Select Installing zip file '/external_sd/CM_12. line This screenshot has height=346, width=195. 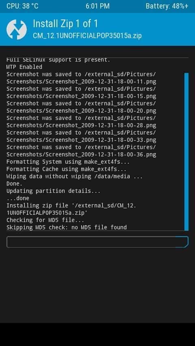click(x=71, y=205)
